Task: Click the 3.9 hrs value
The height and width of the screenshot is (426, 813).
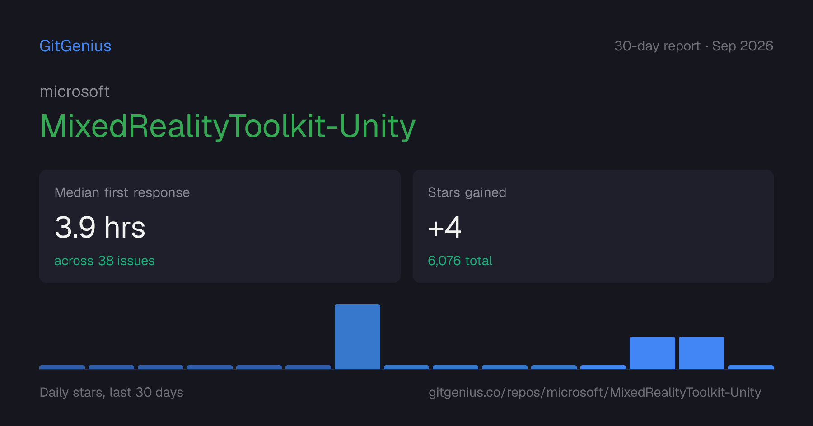Action: coord(100,227)
